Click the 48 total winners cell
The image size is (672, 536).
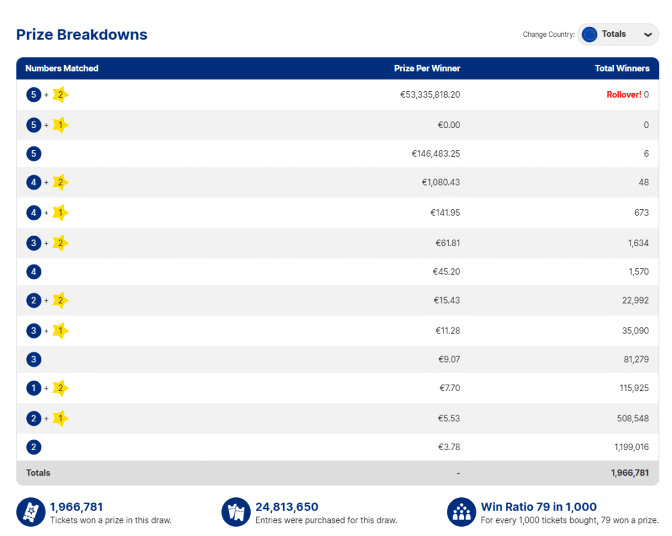click(x=644, y=182)
